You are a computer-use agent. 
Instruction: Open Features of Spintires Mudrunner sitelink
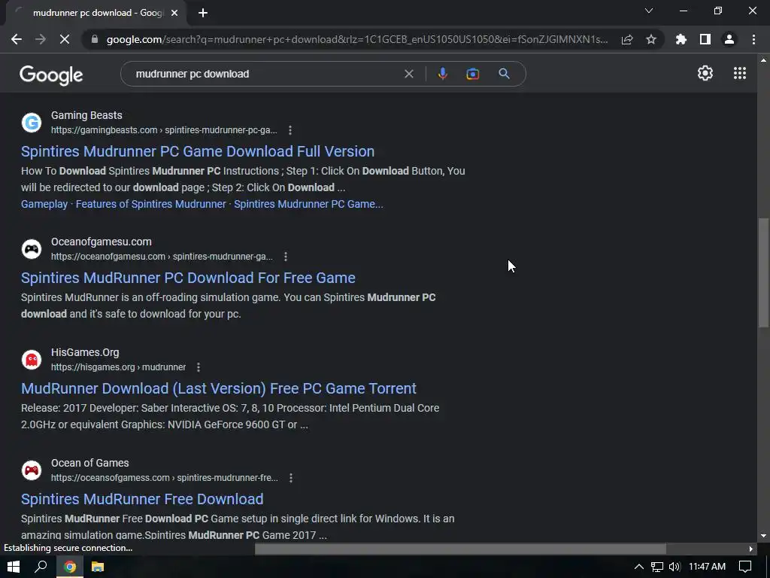(150, 204)
